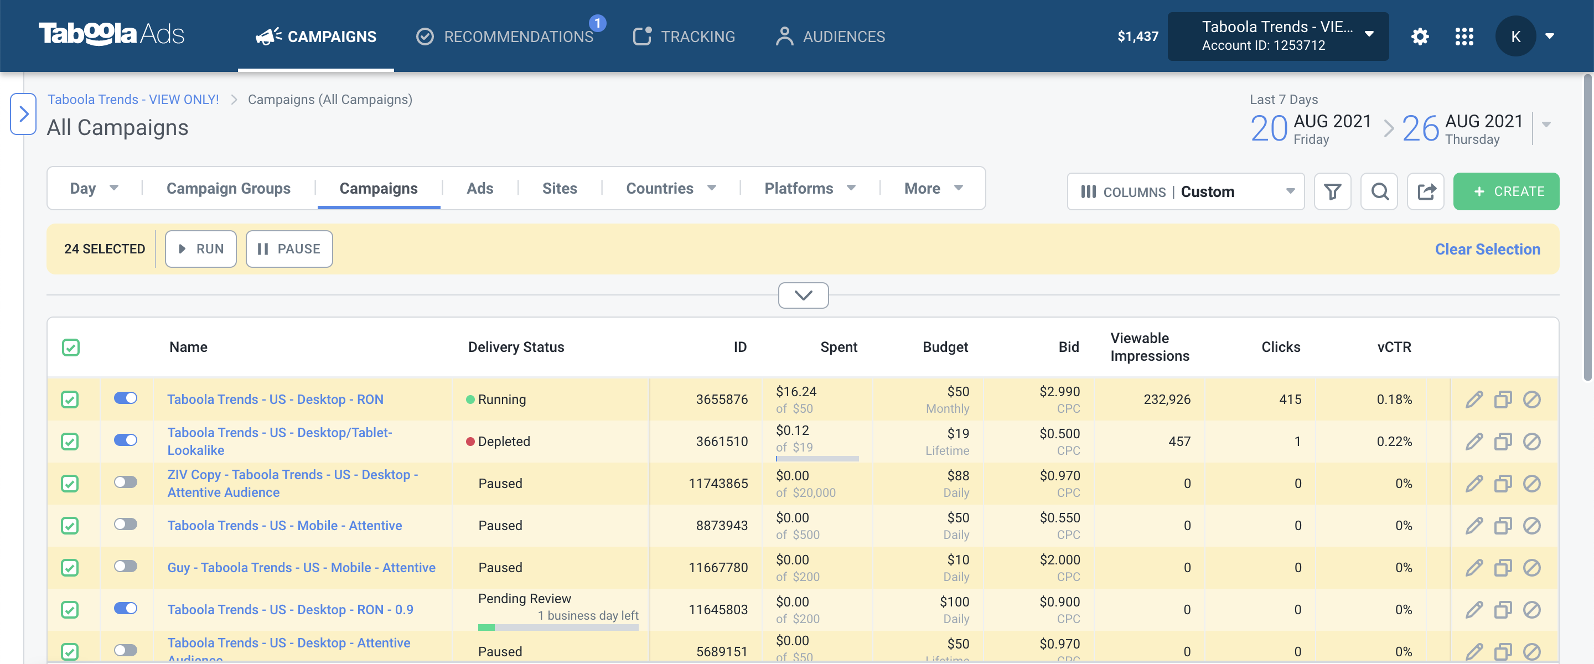The height and width of the screenshot is (664, 1594).
Task: Duplicate the Guy - Taboola Trends campaign
Action: [1503, 568]
